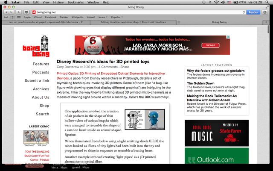The height and width of the screenshot is (171, 273).
Task: Open the Wikipedia bookmark
Action: [77, 17]
